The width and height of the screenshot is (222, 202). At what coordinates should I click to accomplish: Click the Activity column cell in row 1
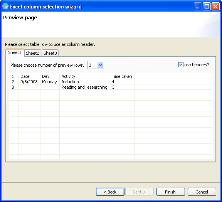[85, 76]
